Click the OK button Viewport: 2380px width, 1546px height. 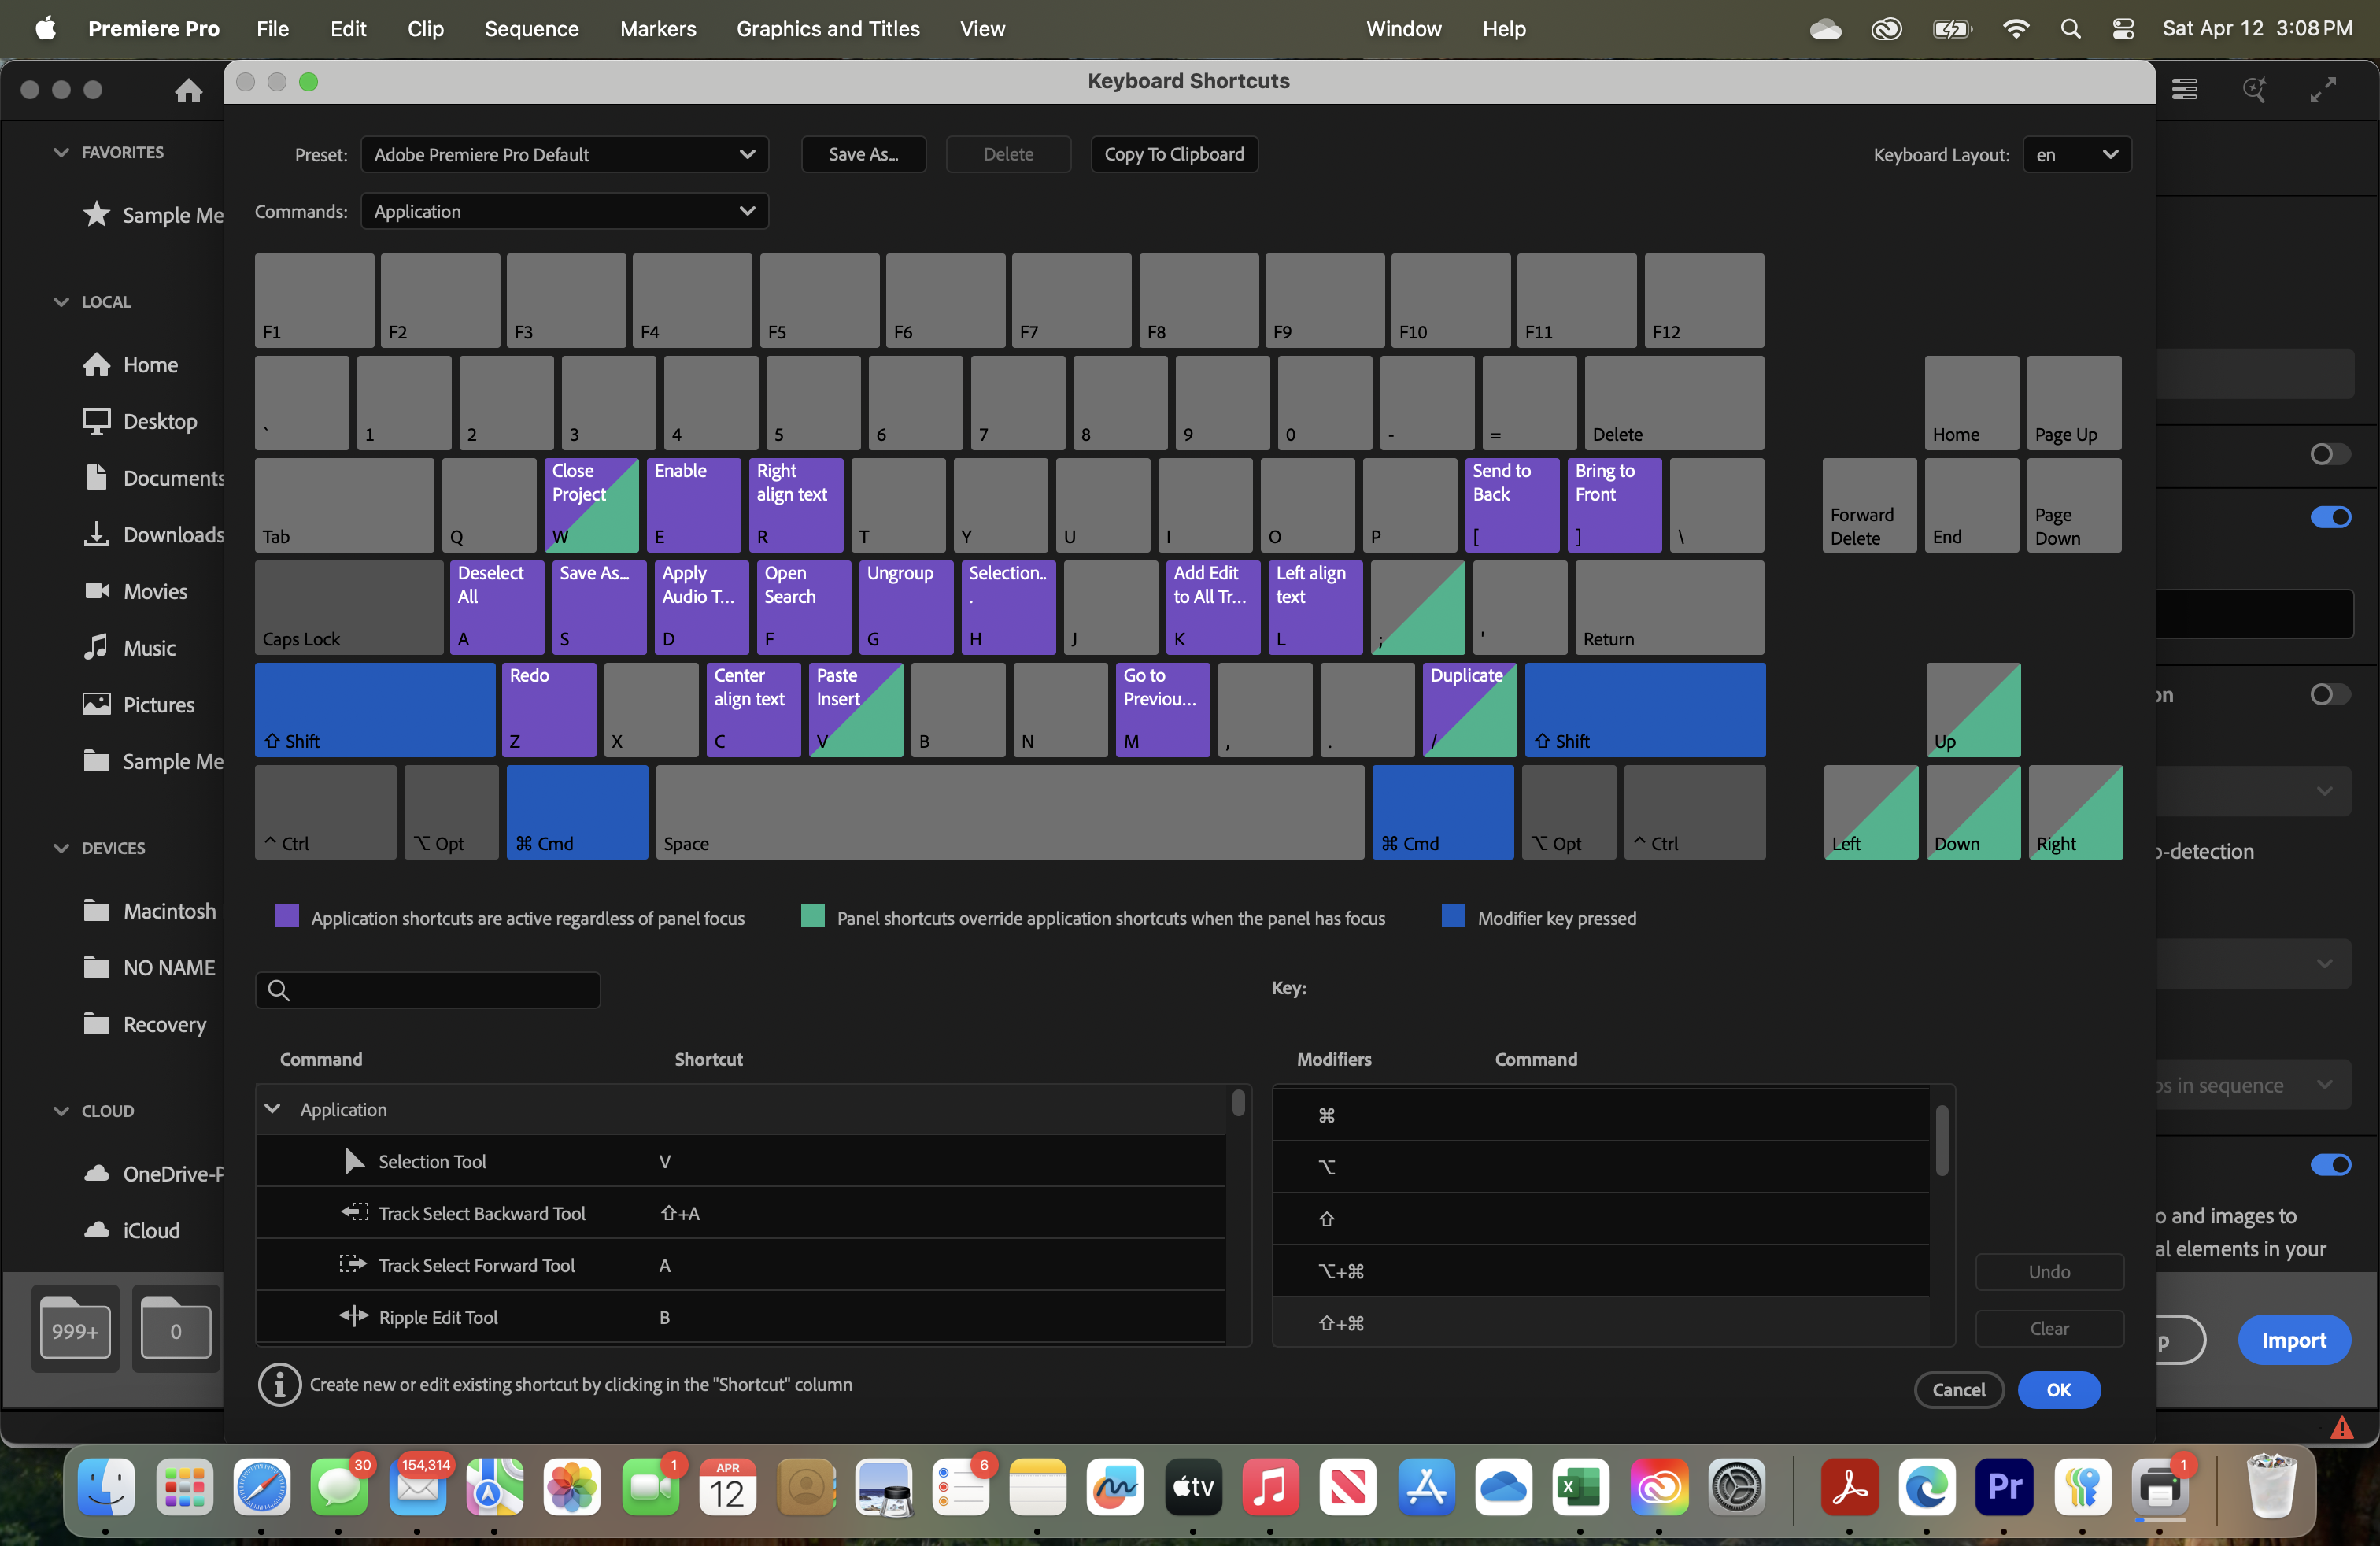point(2058,1389)
